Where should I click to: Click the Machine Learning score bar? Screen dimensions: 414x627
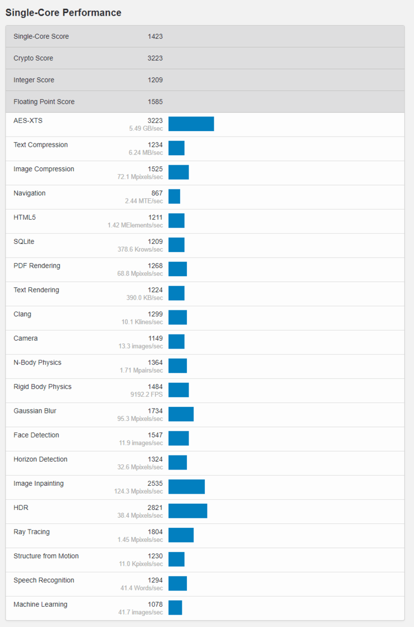[175, 607]
